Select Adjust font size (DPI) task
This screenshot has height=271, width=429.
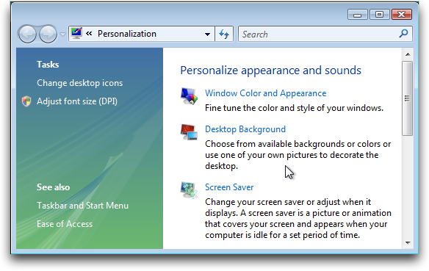[x=77, y=101]
